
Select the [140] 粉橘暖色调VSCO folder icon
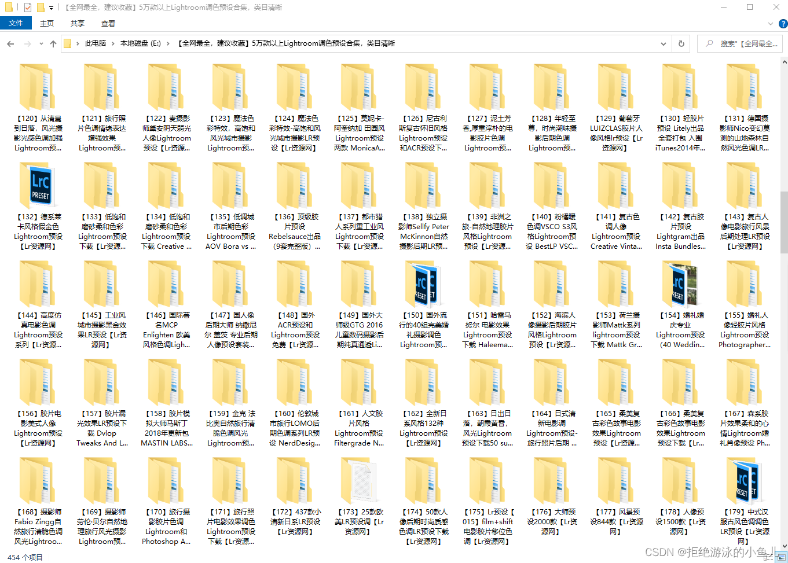coord(552,186)
